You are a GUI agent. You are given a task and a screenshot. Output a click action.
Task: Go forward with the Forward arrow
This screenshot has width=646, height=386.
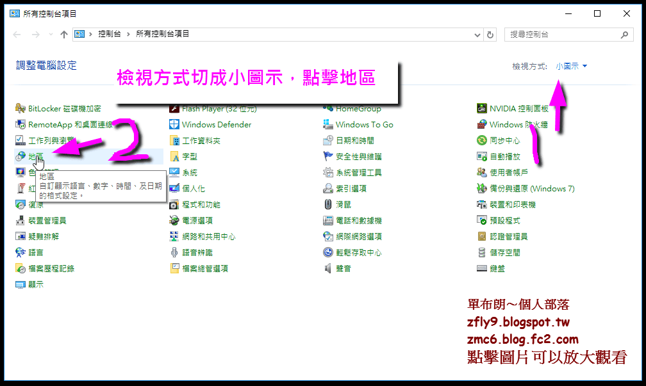click(36, 35)
